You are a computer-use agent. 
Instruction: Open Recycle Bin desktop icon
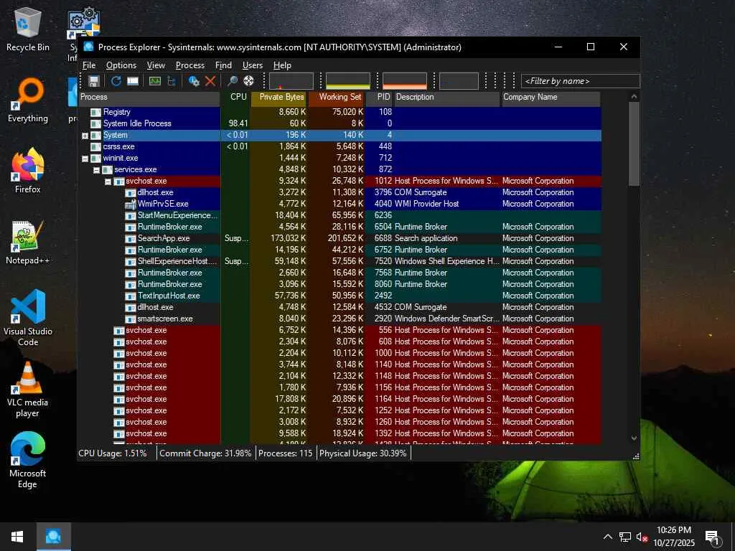[x=28, y=29]
